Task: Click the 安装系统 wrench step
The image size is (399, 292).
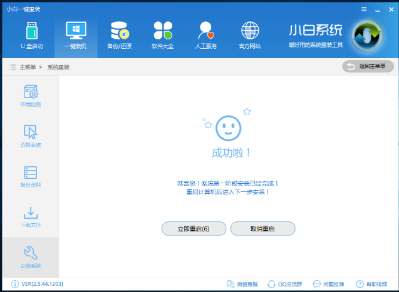Action: [x=31, y=257]
